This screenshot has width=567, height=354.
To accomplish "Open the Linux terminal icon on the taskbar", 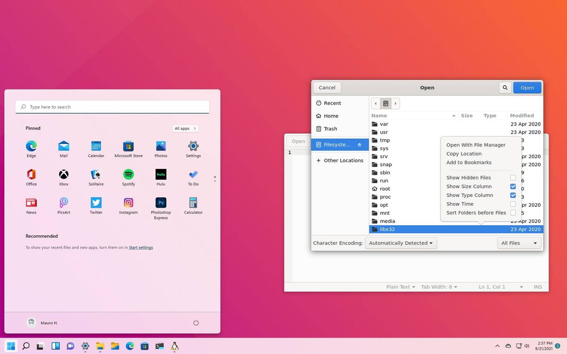I will [x=175, y=346].
